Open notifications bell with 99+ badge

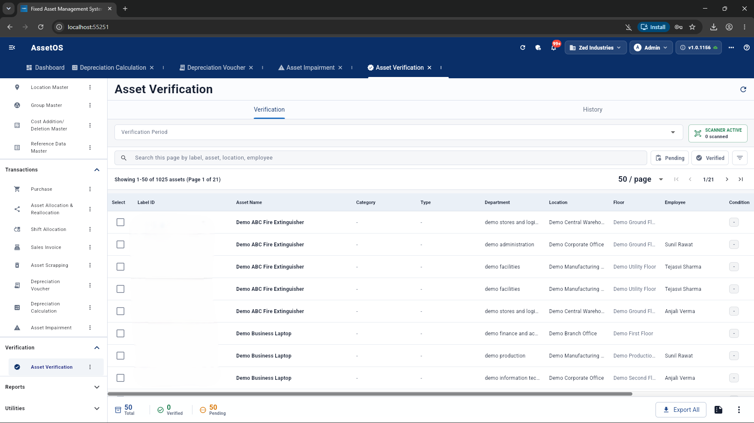click(x=554, y=47)
